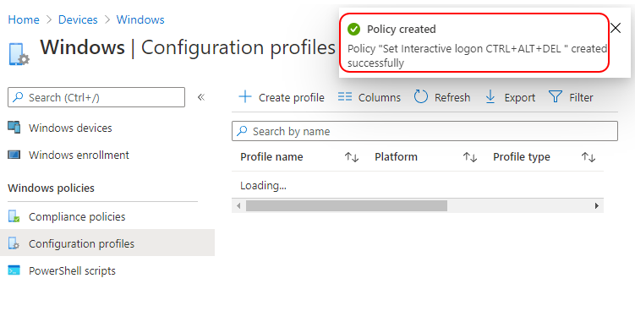Screen dimensions: 635x311
Task: Select Configuration profiles in the sidebar
Action: tap(107, 243)
